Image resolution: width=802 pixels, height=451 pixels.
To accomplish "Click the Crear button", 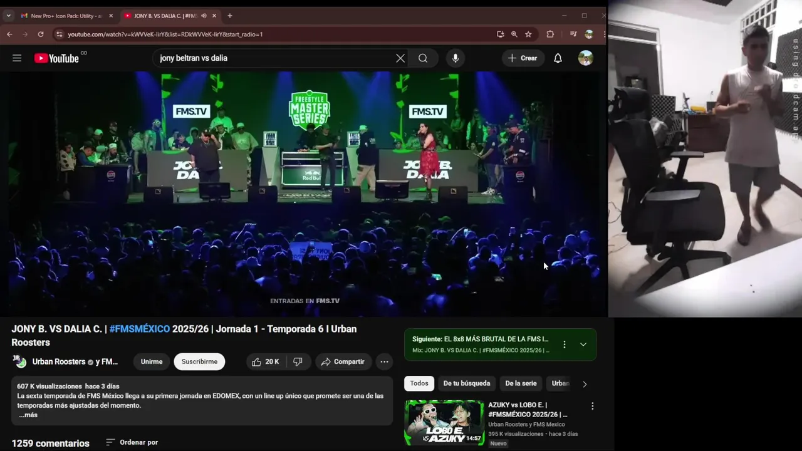I will tap(523, 58).
